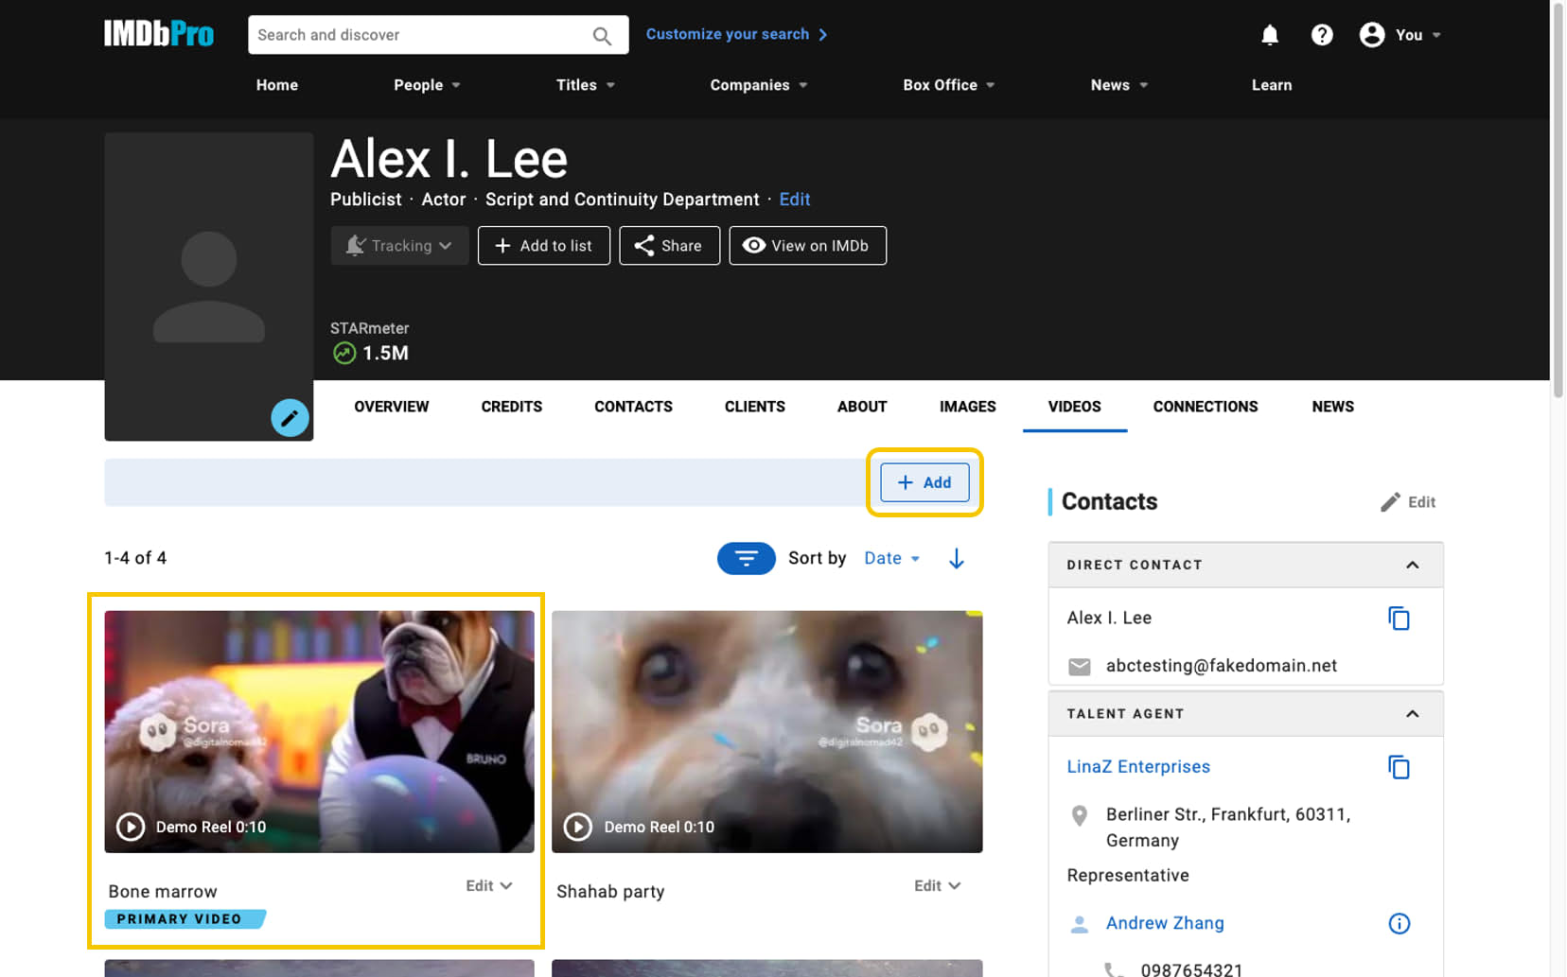Open the News navigation menu
This screenshot has width=1567, height=977.
[1118, 85]
